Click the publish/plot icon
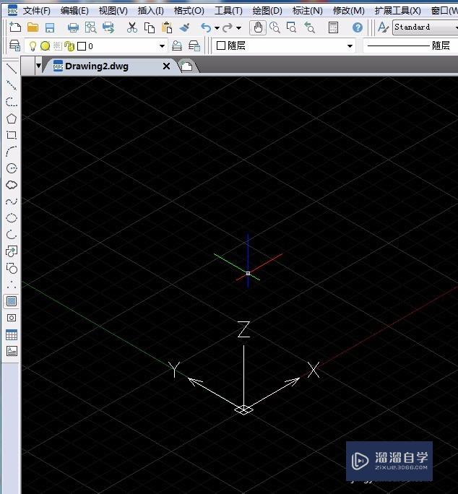The width and height of the screenshot is (458, 494). point(108,27)
